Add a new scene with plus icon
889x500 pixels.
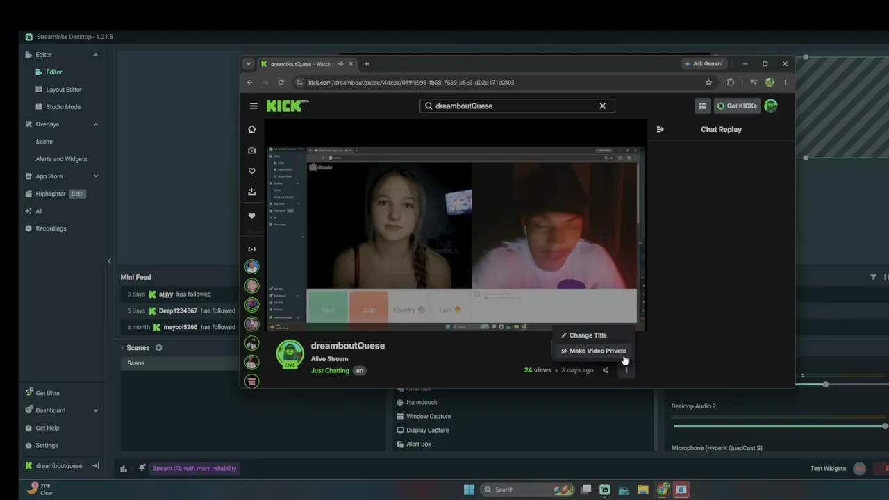pyautogui.click(x=158, y=348)
